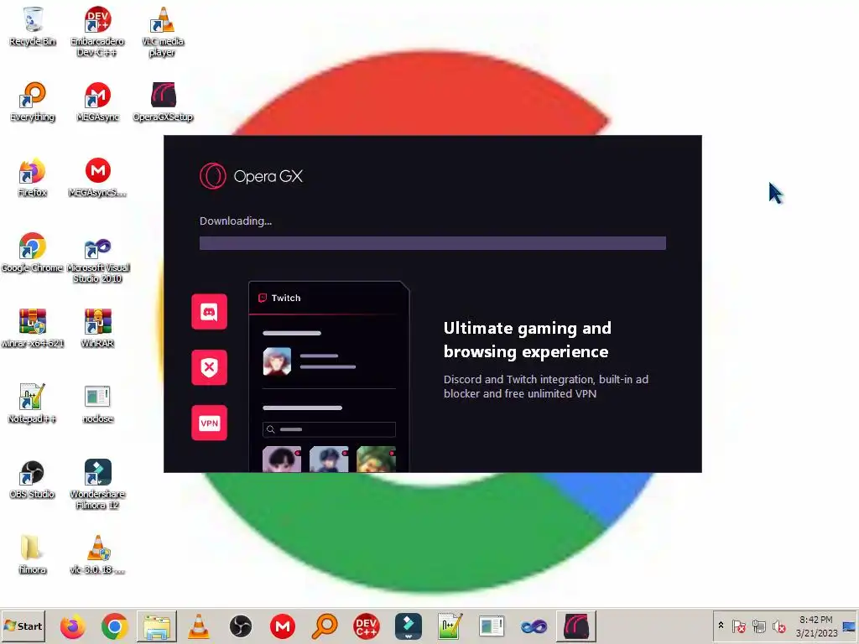Launch Embarcadero Dev-C++ desktop shortcut

coord(97,31)
